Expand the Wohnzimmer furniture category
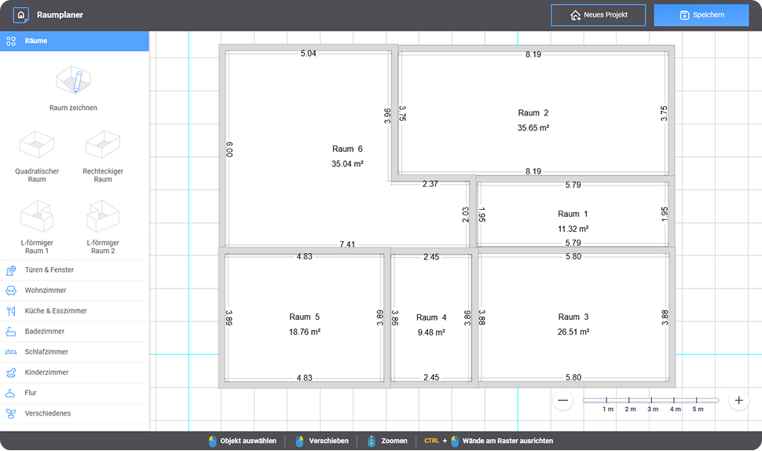 tap(74, 291)
